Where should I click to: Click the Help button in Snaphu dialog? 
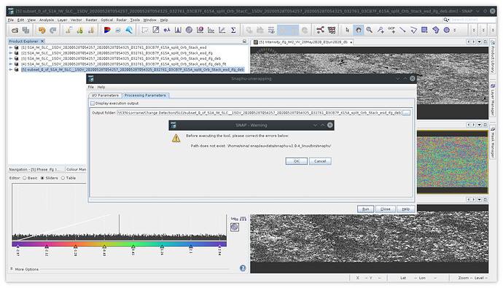click(405, 209)
